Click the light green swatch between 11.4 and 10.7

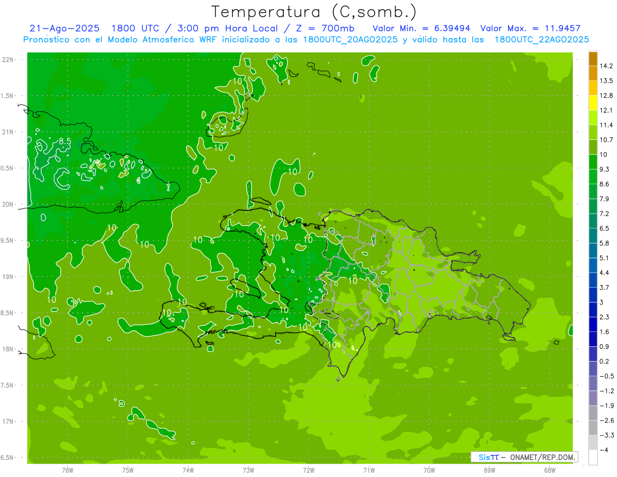[x=593, y=132]
